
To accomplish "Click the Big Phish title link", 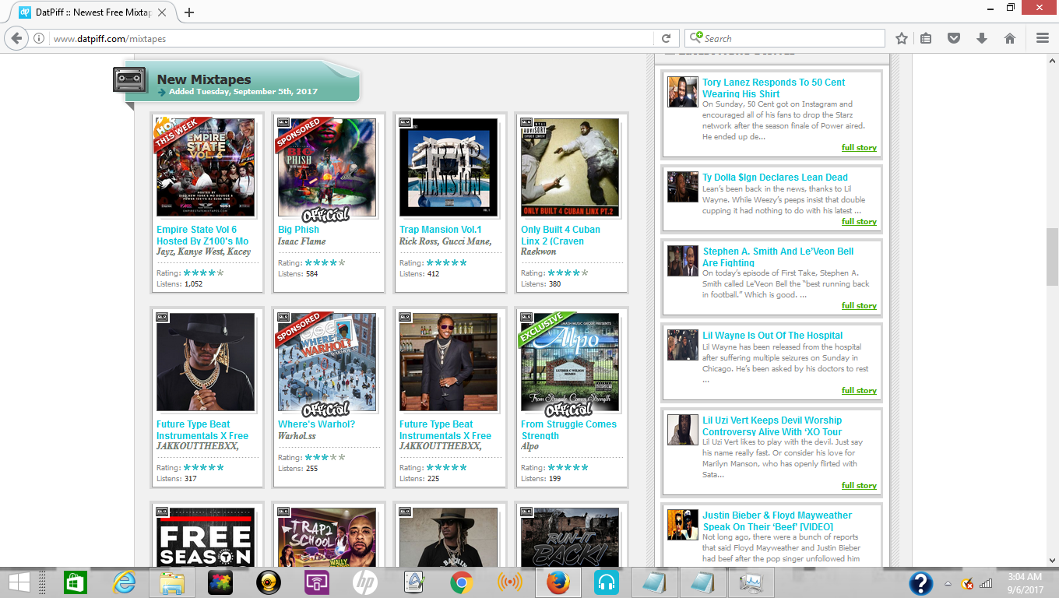I will (x=298, y=230).
